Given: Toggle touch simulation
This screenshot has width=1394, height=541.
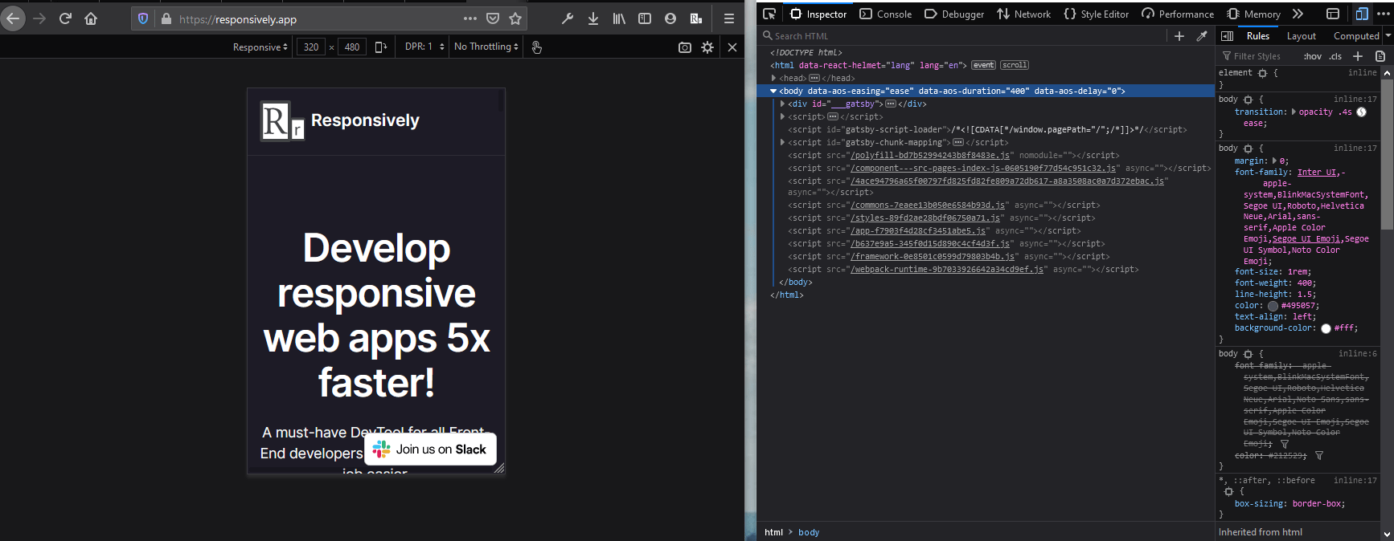Looking at the screenshot, I should coord(537,47).
